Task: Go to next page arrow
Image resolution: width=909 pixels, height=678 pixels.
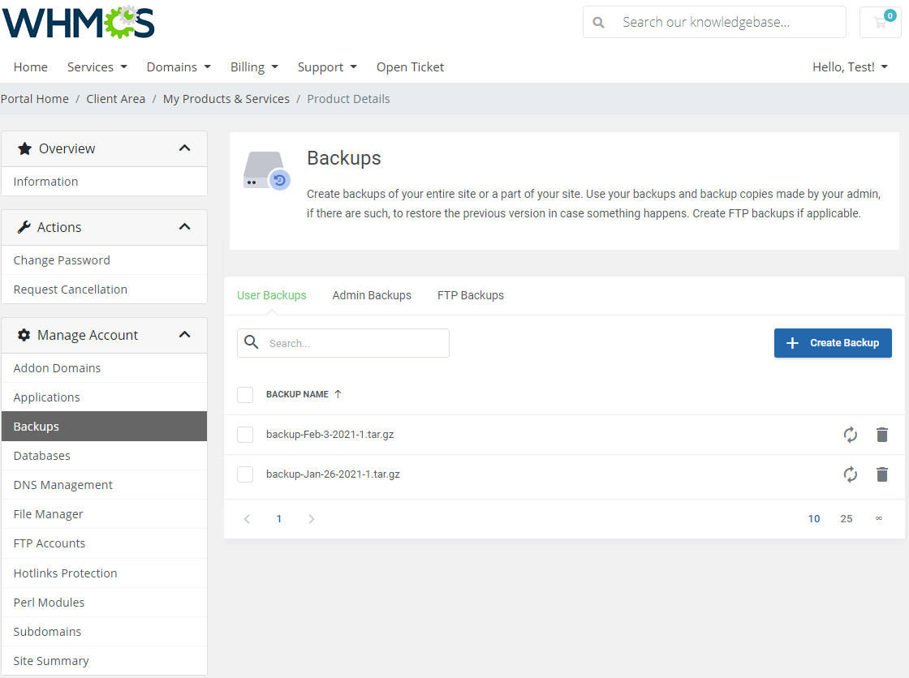Action: pos(312,519)
